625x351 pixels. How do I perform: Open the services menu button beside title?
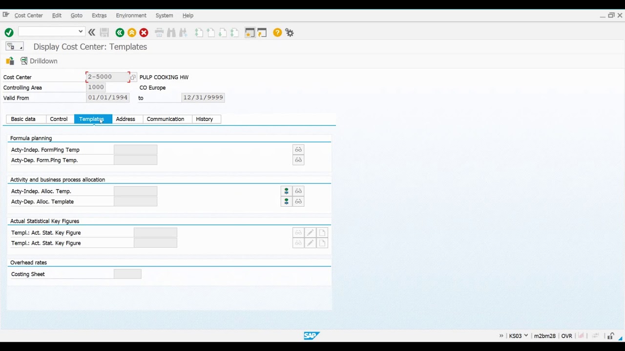pyautogui.click(x=14, y=46)
